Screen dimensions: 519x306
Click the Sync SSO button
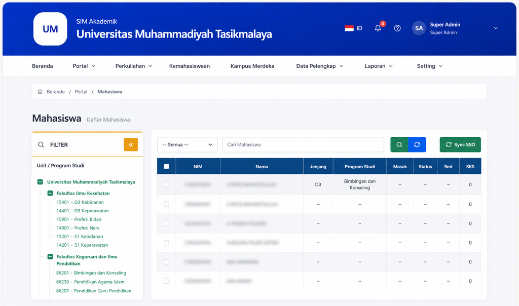click(x=460, y=144)
